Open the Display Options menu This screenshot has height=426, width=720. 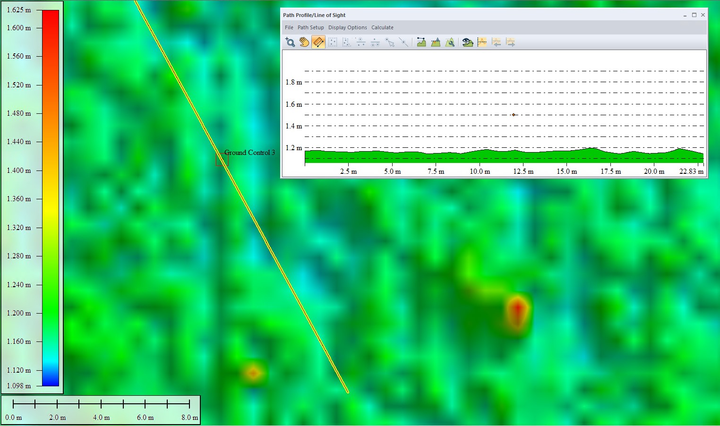[348, 27]
